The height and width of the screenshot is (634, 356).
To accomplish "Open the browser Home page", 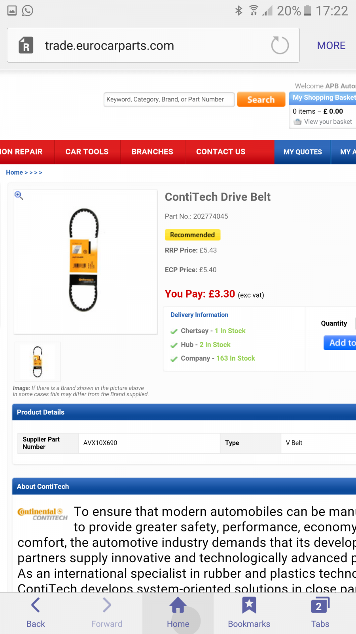I will 178,613.
